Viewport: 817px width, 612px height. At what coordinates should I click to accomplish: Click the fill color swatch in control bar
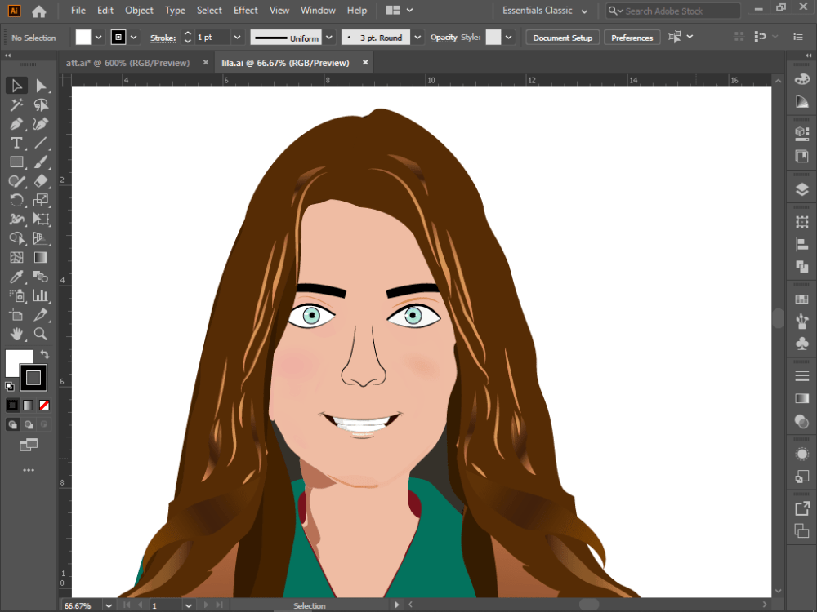[x=83, y=38]
